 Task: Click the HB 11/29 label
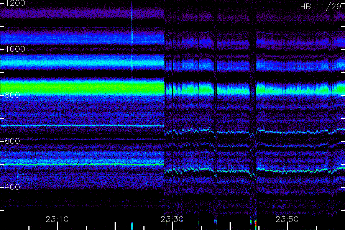click(321, 7)
